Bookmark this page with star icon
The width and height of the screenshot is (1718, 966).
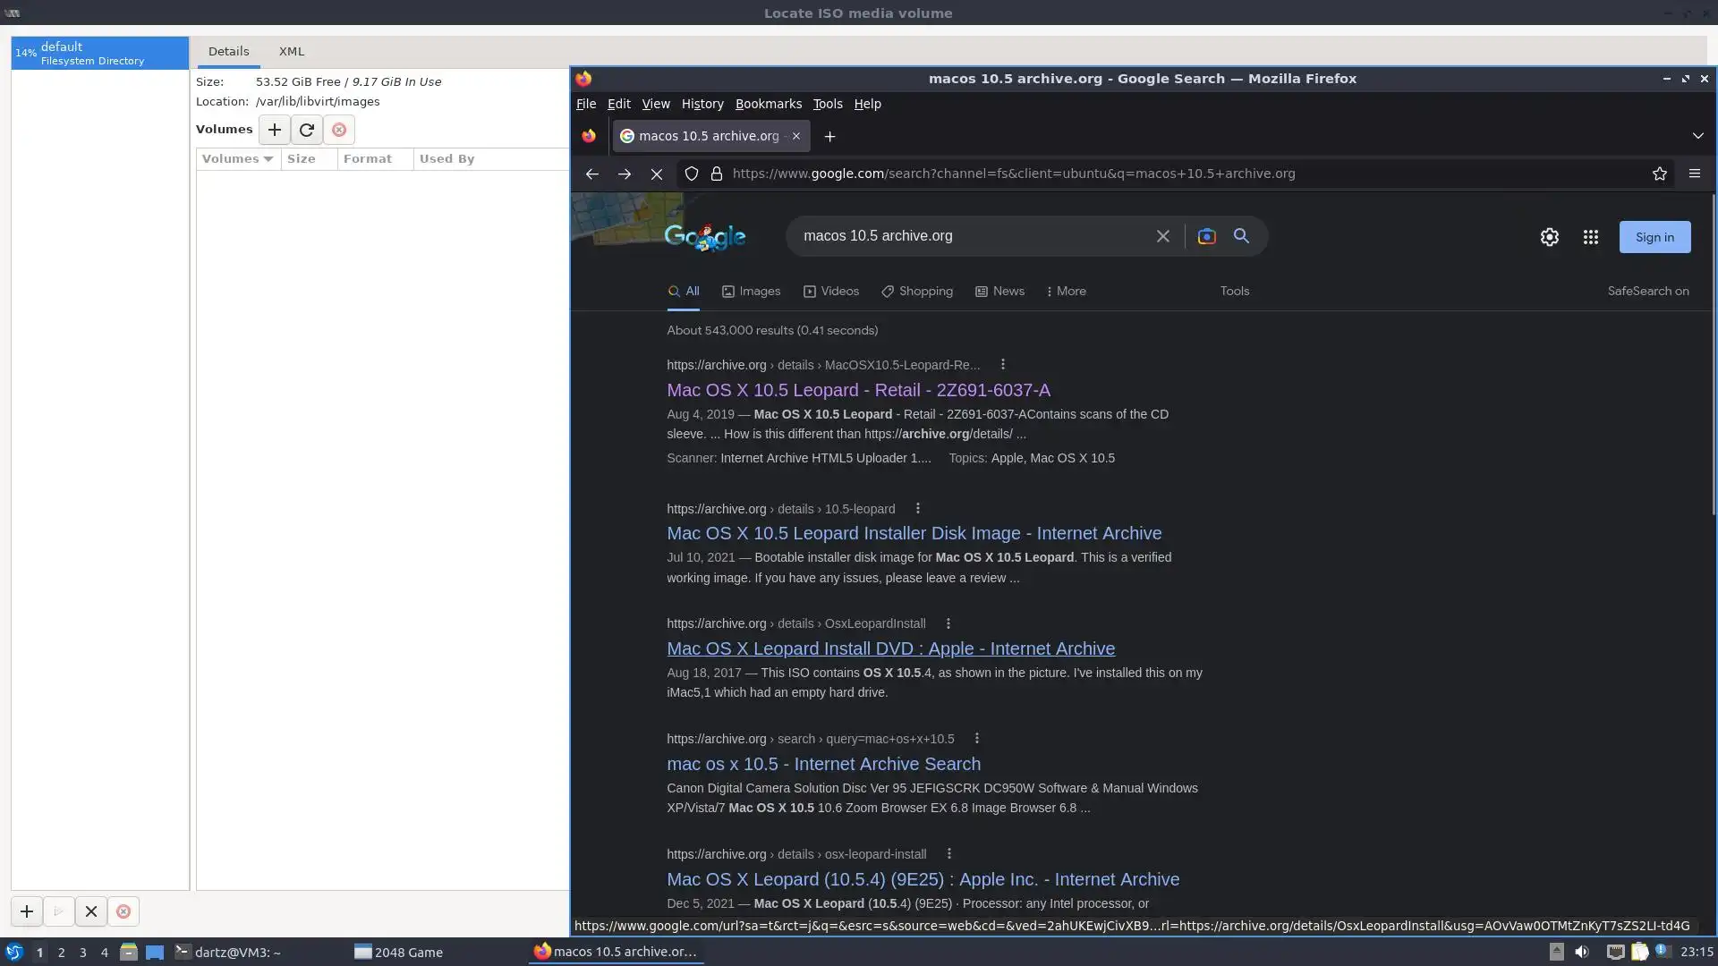(x=1659, y=174)
